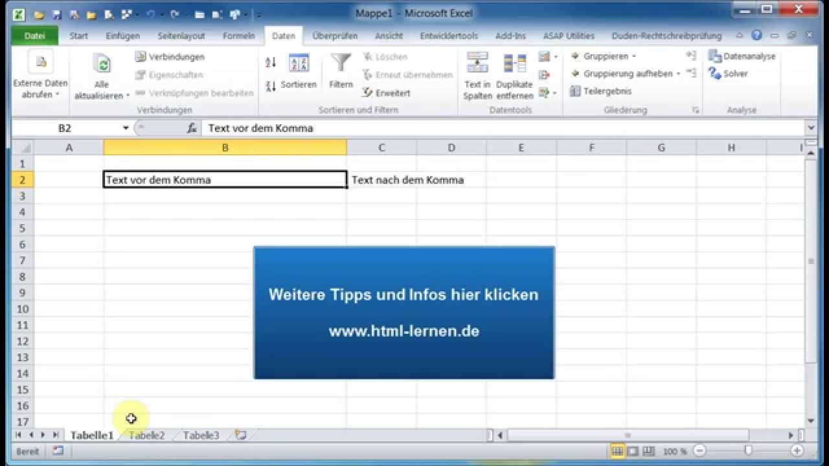This screenshot has width=829, height=466.
Task: Select cell C2 Text nach dem Komma
Action: [x=381, y=180]
